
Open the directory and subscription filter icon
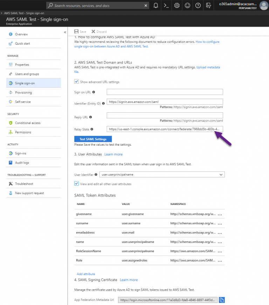(208, 5)
